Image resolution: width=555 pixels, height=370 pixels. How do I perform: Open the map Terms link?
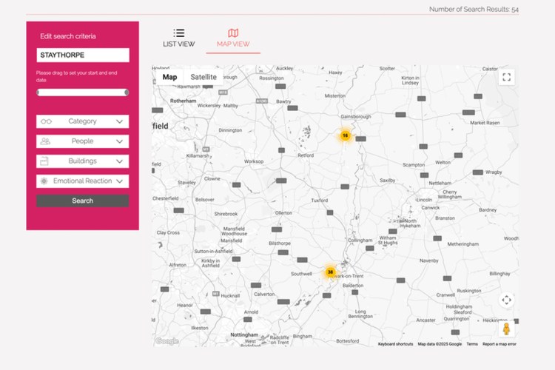tap(471, 344)
